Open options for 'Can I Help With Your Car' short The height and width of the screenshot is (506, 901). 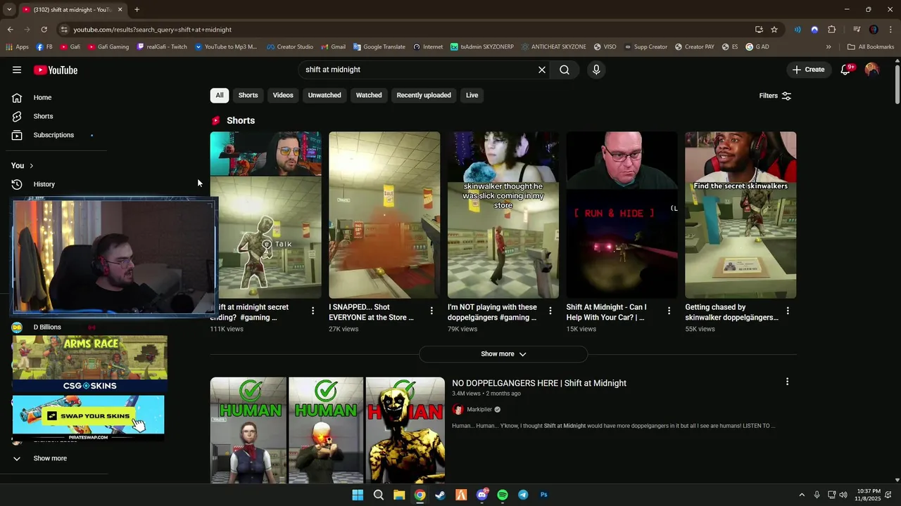669,310
